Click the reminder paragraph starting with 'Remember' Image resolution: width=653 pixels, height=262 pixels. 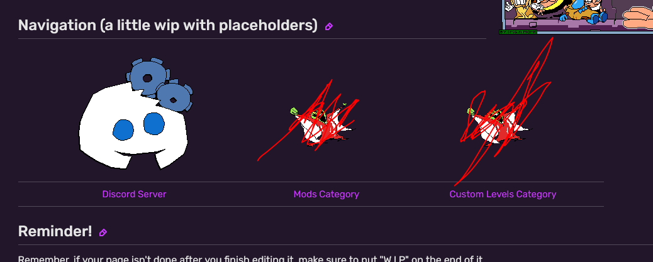pos(252,258)
